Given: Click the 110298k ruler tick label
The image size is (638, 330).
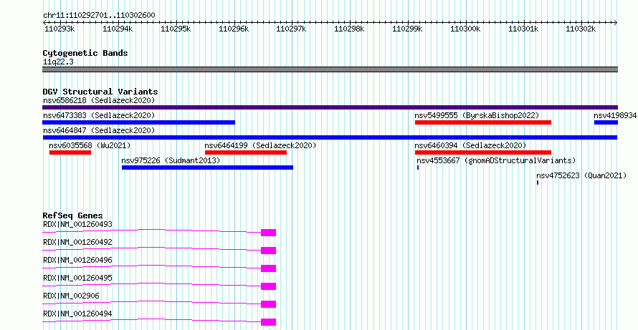Looking at the screenshot, I should point(349,29).
